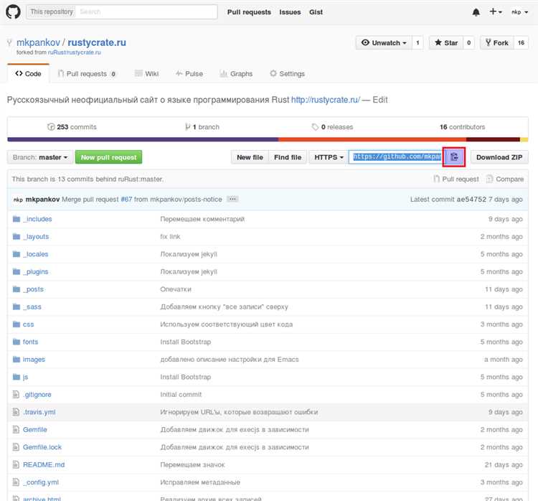538x501 pixels.
Task: Click Download ZIP button
Action: [x=499, y=157]
